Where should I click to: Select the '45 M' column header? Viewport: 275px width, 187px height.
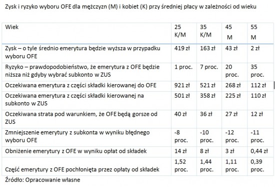tap(228, 32)
